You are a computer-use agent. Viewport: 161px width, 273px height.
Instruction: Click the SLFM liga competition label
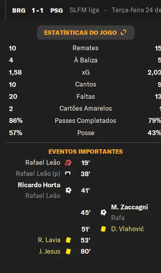point(84,10)
